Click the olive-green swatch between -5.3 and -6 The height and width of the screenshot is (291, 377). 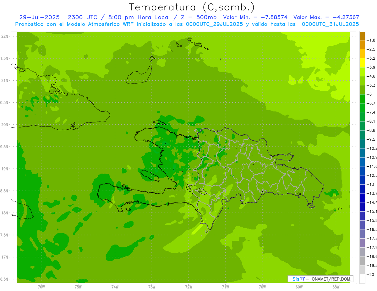362,90
